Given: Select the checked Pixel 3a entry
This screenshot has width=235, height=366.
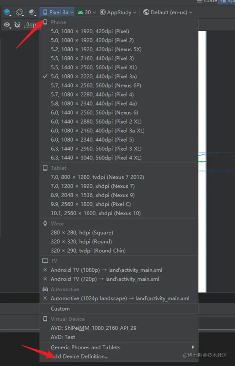Looking at the screenshot, I should coord(119,76).
